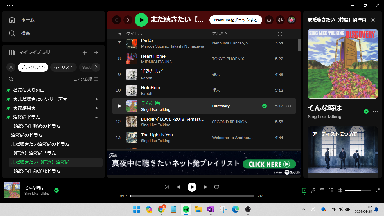384x216 pixels.
Task: Open the play queue icon
Action: coord(322,190)
